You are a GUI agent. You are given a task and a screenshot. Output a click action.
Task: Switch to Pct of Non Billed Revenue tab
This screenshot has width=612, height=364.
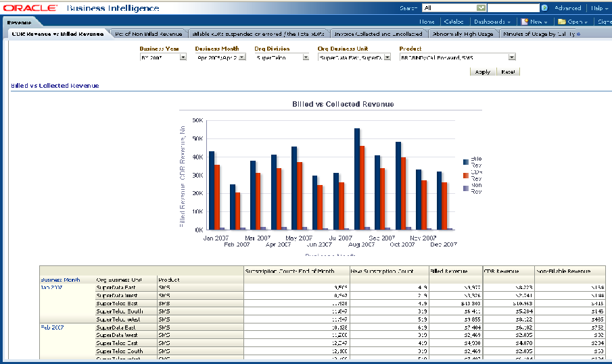point(148,34)
